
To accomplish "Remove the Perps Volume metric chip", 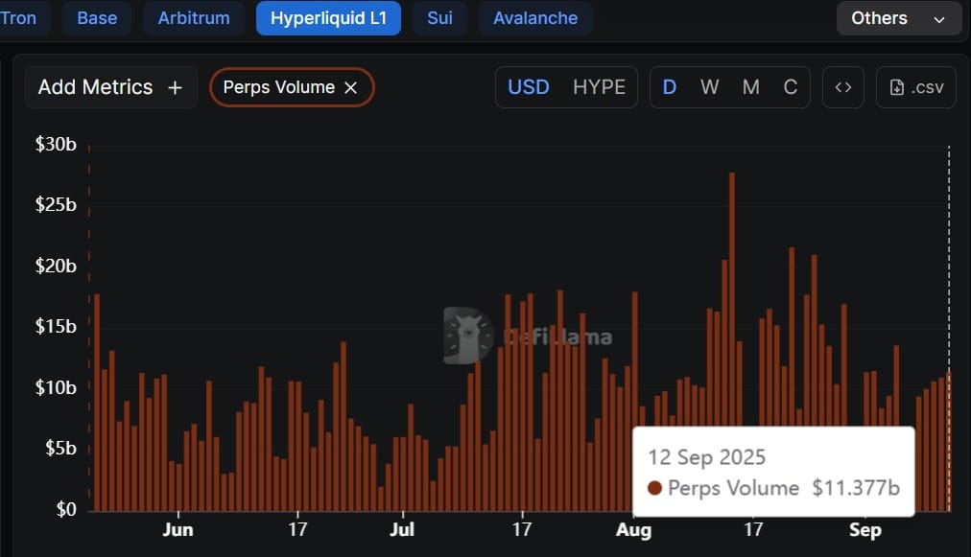I will point(351,86).
